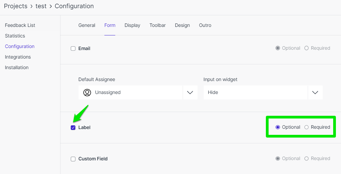Click Projects in the breadcrumb
This screenshot has height=174, width=341.
[16, 6]
